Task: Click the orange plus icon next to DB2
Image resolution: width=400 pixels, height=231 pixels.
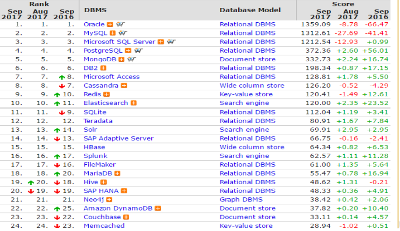Action: point(103,68)
